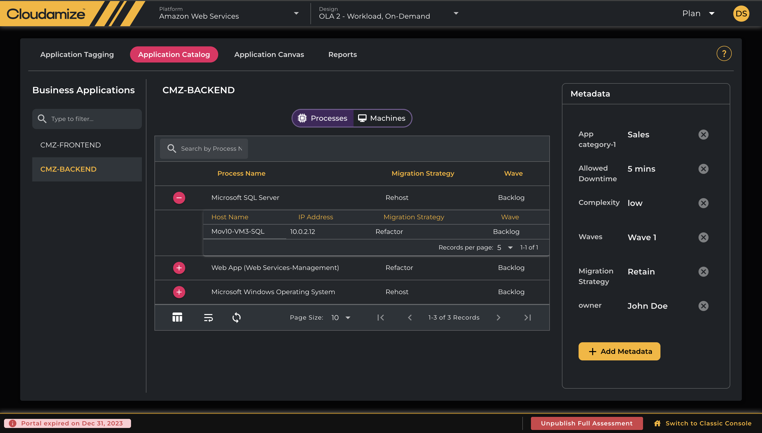This screenshot has height=433, width=762.
Task: Remove the Complexity metadata entry
Action: coord(703,203)
